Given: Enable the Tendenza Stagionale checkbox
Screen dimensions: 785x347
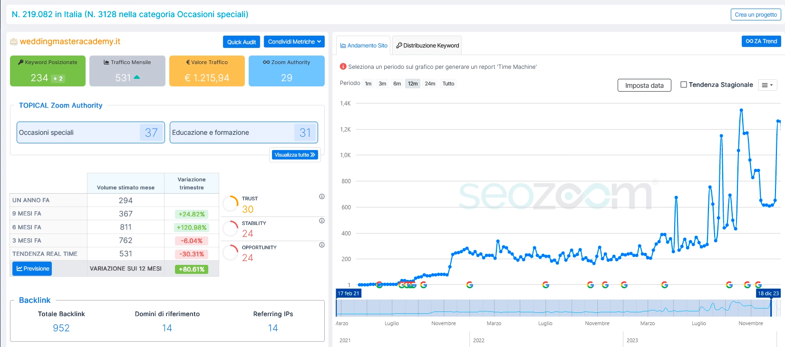Looking at the screenshot, I should tap(684, 84).
